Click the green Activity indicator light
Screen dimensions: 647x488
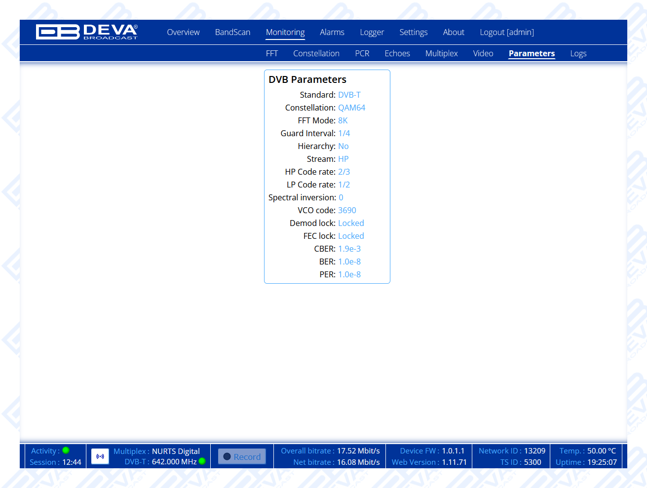[x=66, y=450]
